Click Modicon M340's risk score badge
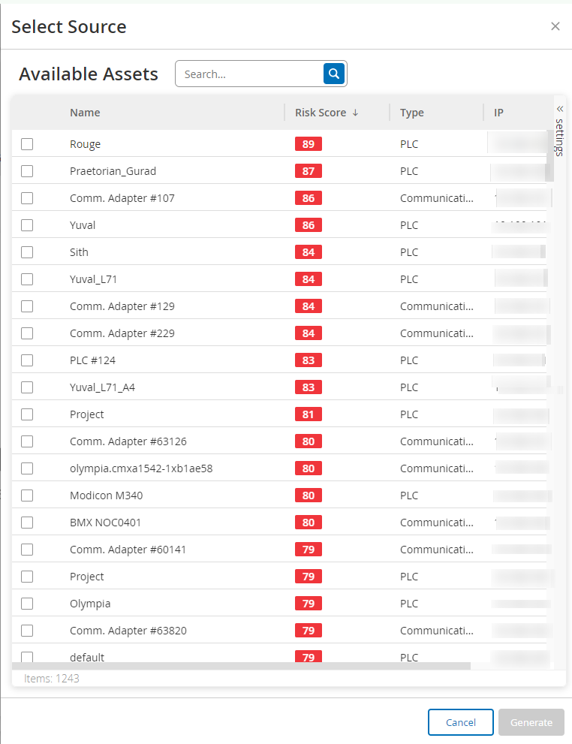Image resolution: width=572 pixels, height=744 pixels. coord(309,495)
